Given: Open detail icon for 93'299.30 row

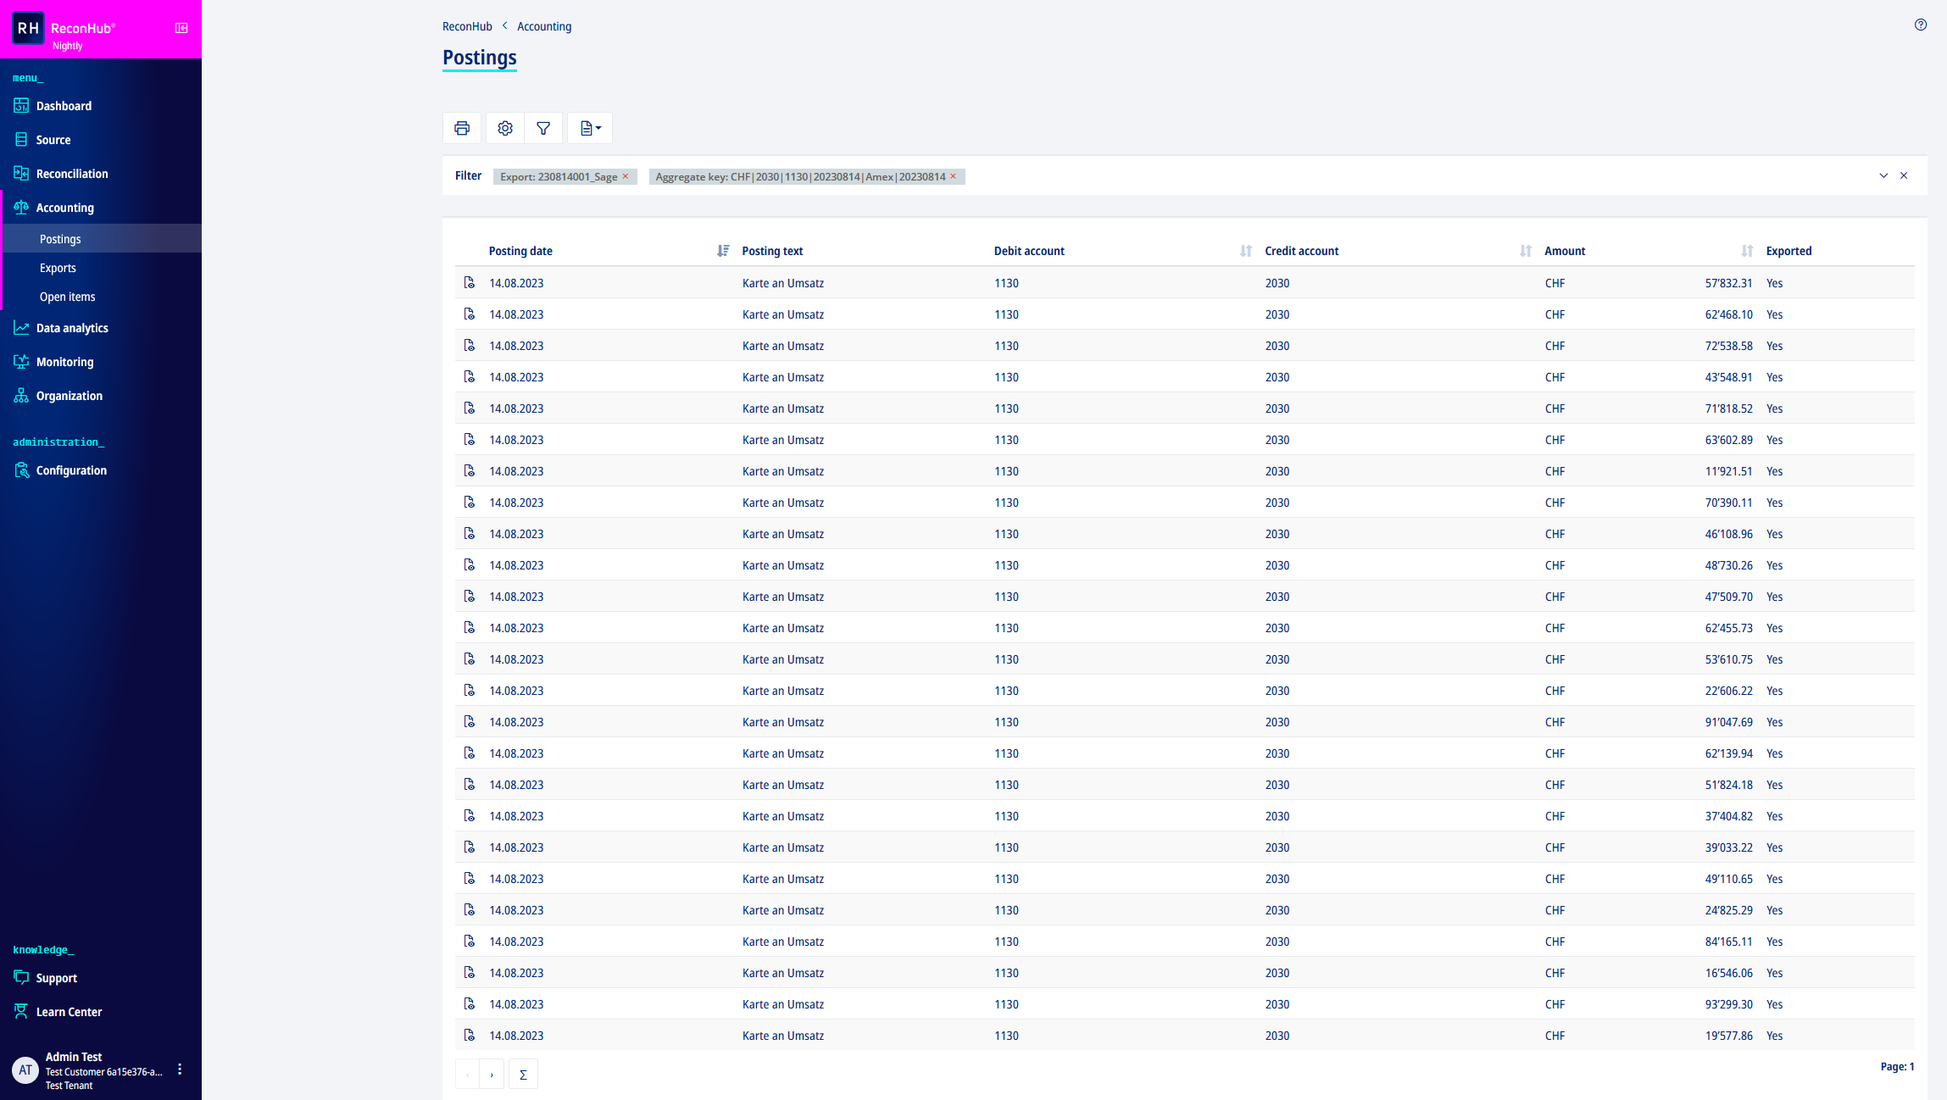Looking at the screenshot, I should (470, 1003).
